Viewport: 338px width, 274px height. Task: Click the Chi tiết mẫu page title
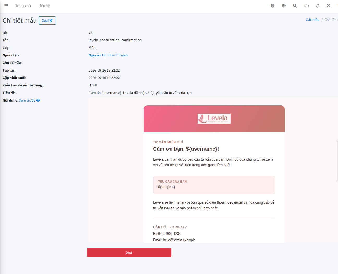click(20, 20)
